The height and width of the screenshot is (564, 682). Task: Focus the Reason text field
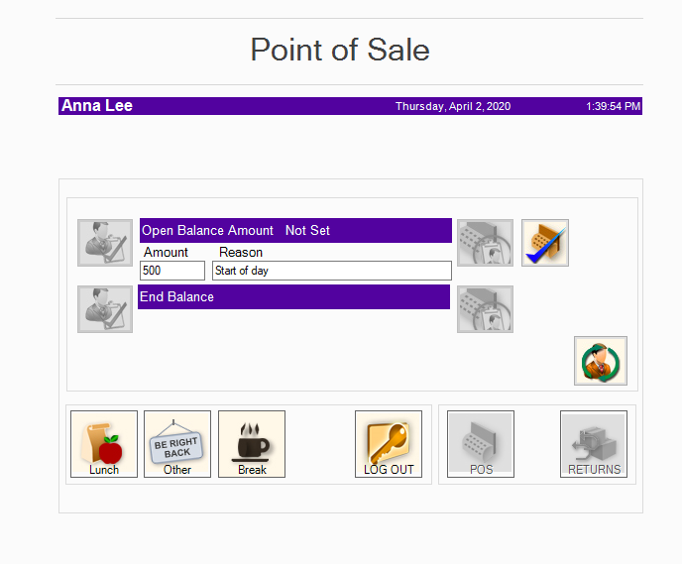tap(332, 271)
